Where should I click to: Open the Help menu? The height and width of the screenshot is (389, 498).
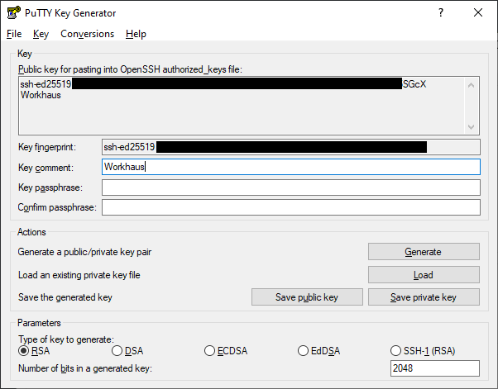coord(136,34)
